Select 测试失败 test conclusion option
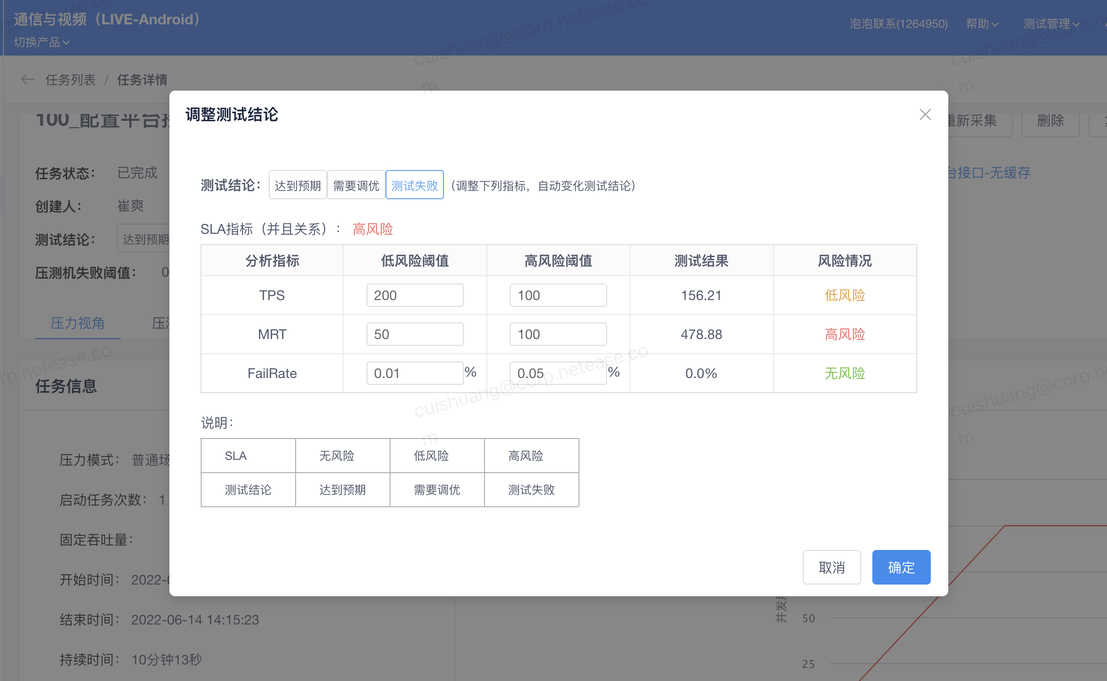Screen dimensions: 1107x681 tap(414, 185)
